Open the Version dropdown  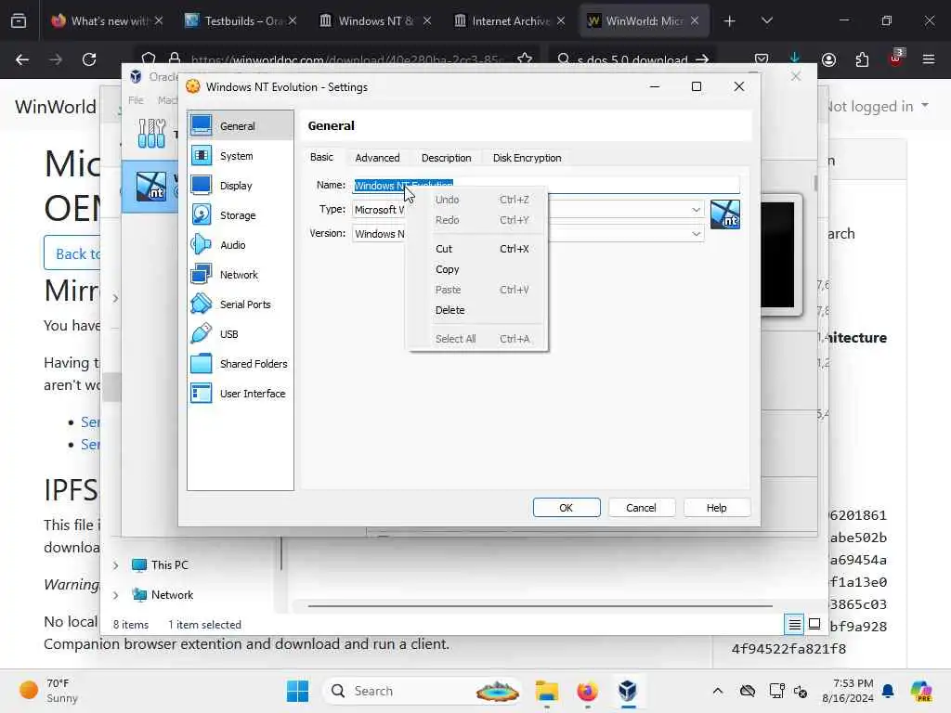click(x=696, y=234)
